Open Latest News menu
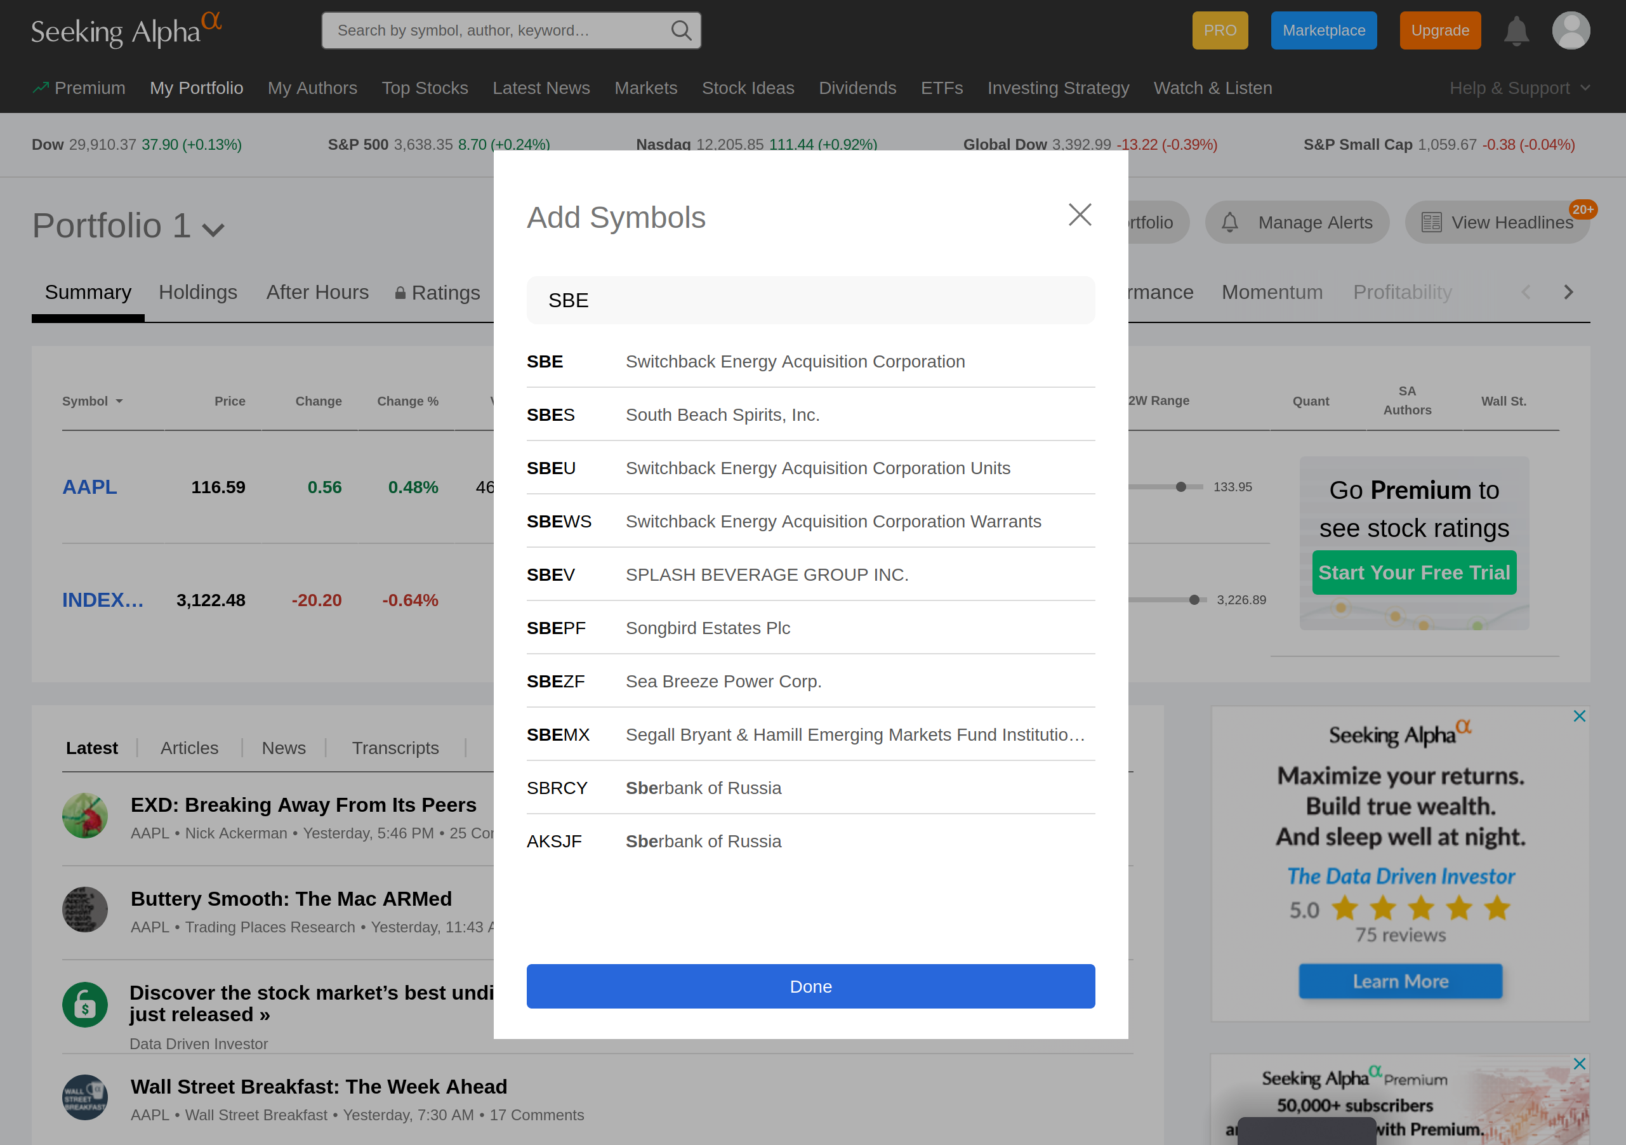 pyautogui.click(x=541, y=88)
